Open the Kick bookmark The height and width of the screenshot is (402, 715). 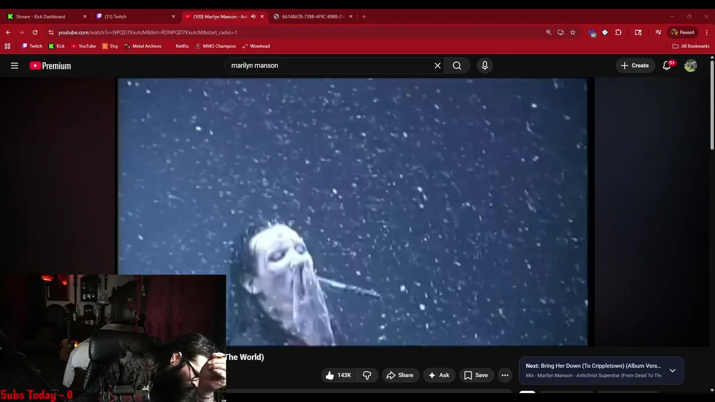click(57, 46)
